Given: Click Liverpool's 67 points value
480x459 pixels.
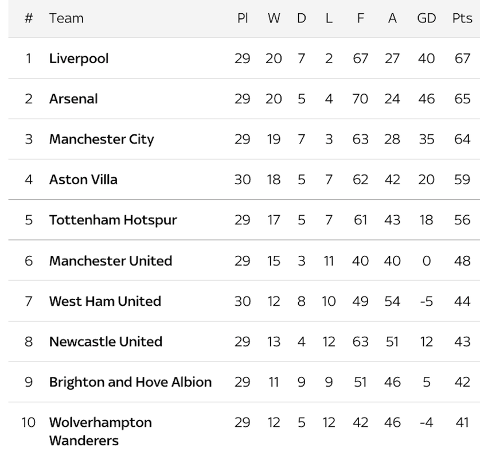Looking at the screenshot, I should point(462,59).
